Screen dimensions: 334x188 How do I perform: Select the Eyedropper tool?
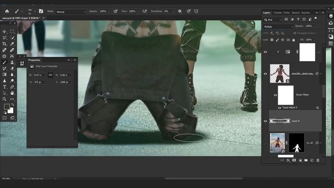pyautogui.click(x=12, y=44)
